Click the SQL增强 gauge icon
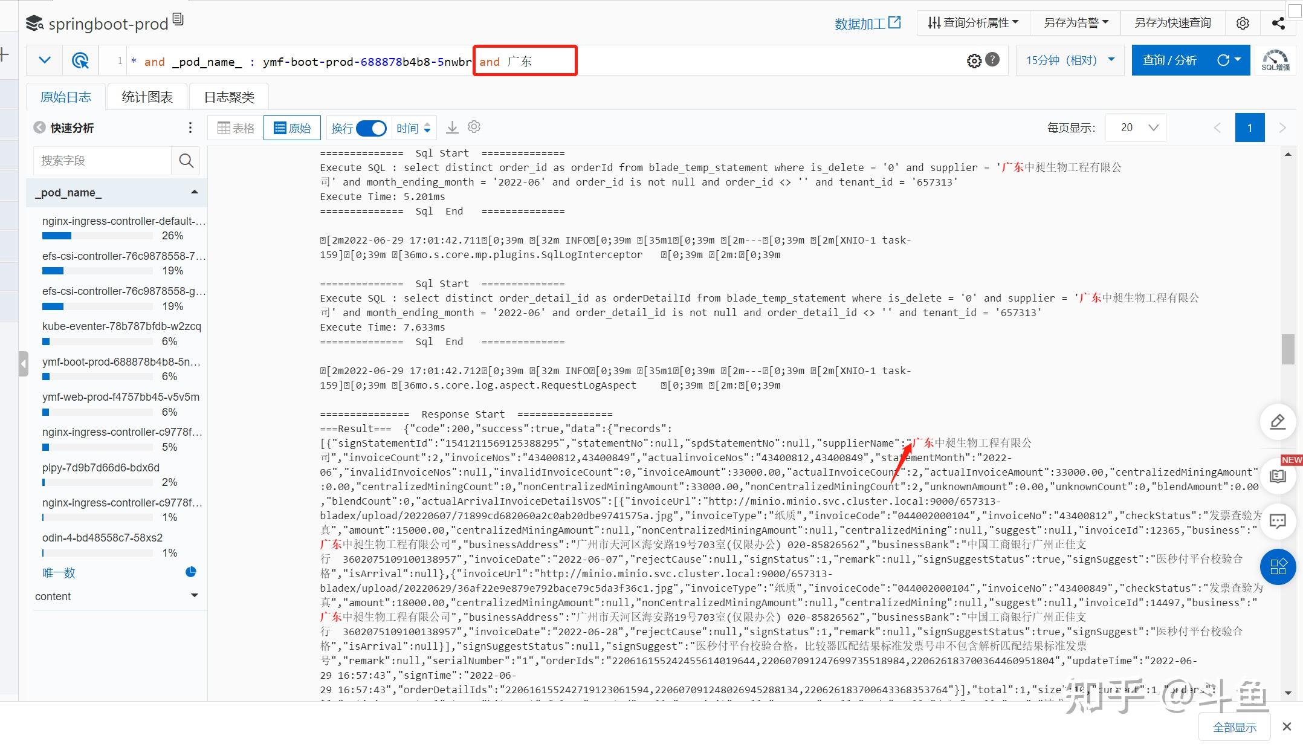 (1275, 60)
